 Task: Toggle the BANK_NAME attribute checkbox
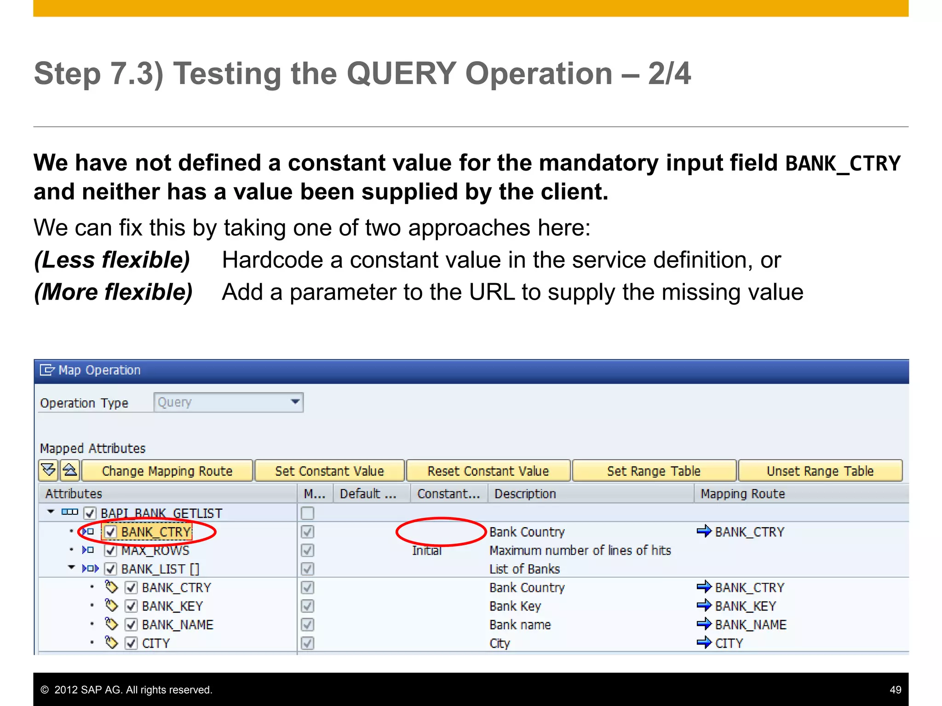[131, 625]
